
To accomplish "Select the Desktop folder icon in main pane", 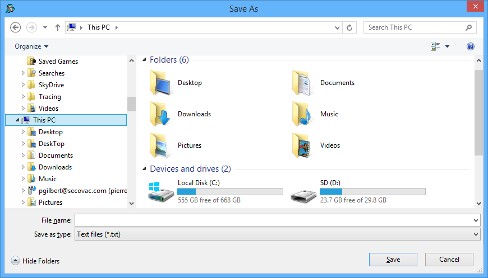I will (x=160, y=83).
